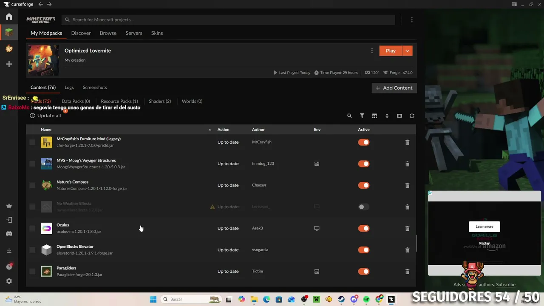Remove Oculus with its trash icon
This screenshot has width=544, height=306.
(407, 229)
